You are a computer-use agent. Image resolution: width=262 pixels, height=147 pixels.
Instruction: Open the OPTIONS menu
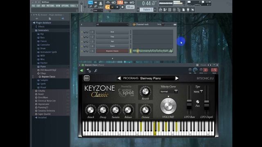click(x=65, y=6)
